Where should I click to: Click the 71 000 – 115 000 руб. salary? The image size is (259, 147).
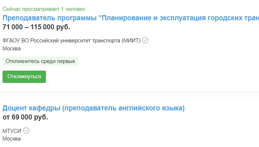coord(36,27)
